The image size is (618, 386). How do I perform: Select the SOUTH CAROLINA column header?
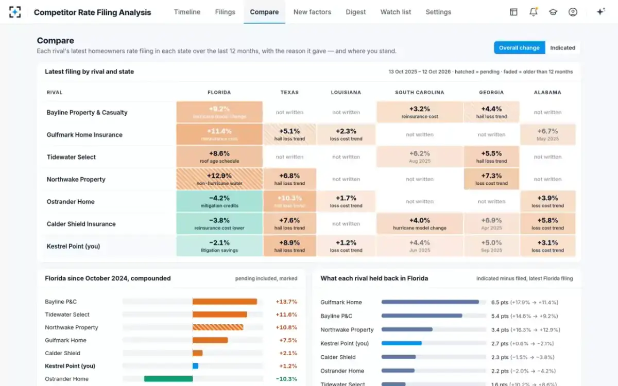point(420,93)
